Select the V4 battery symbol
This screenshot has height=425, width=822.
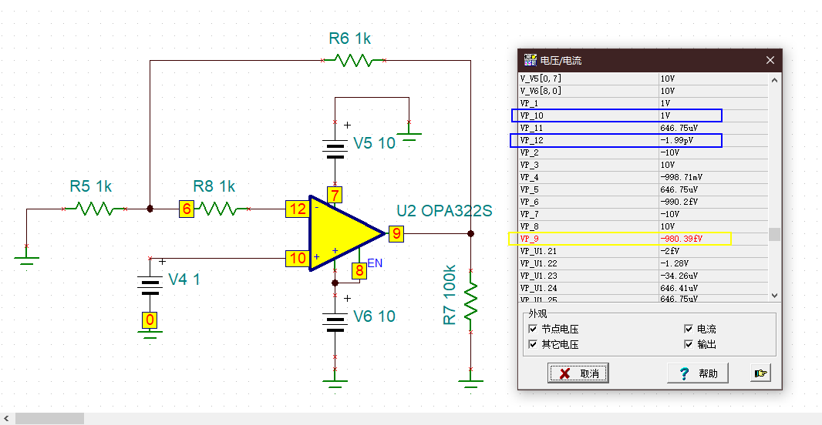(150, 286)
